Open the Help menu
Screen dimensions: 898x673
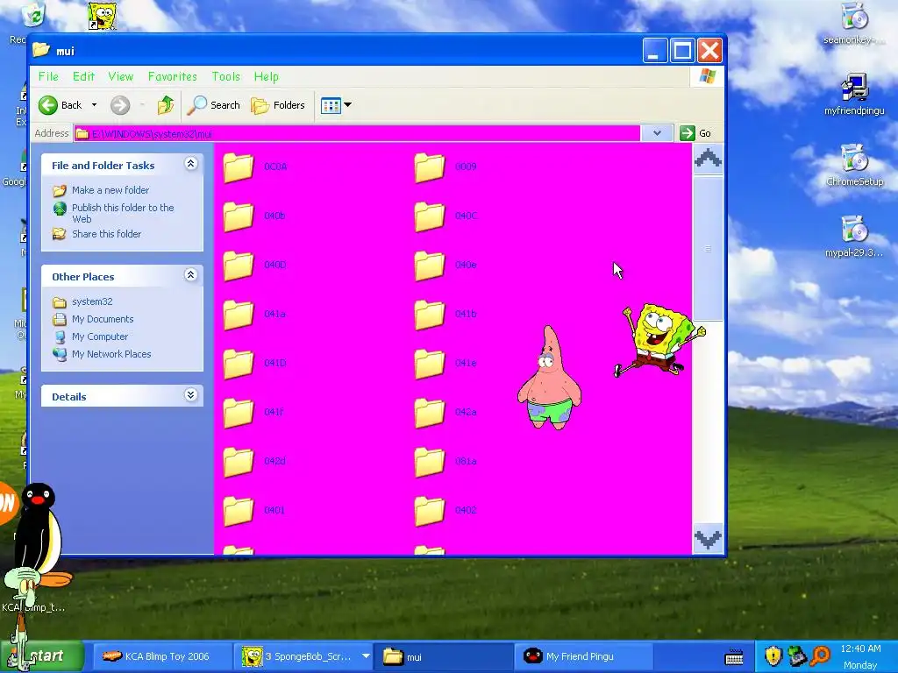tap(267, 77)
